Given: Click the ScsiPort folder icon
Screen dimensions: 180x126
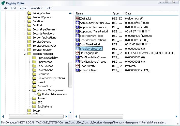Looking at the screenshot, I should pyautogui.click(x=29, y=25).
